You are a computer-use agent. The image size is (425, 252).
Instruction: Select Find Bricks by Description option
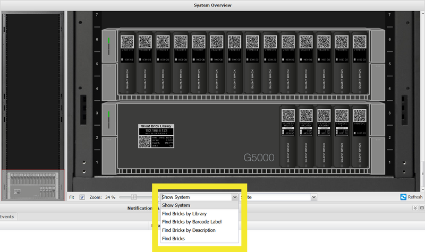tap(189, 230)
